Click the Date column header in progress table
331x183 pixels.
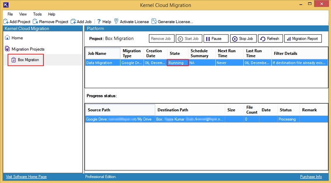pos(268,110)
